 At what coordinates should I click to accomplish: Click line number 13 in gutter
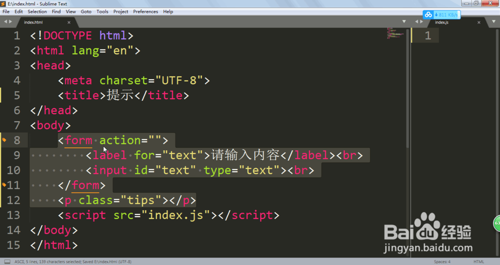tap(13, 216)
